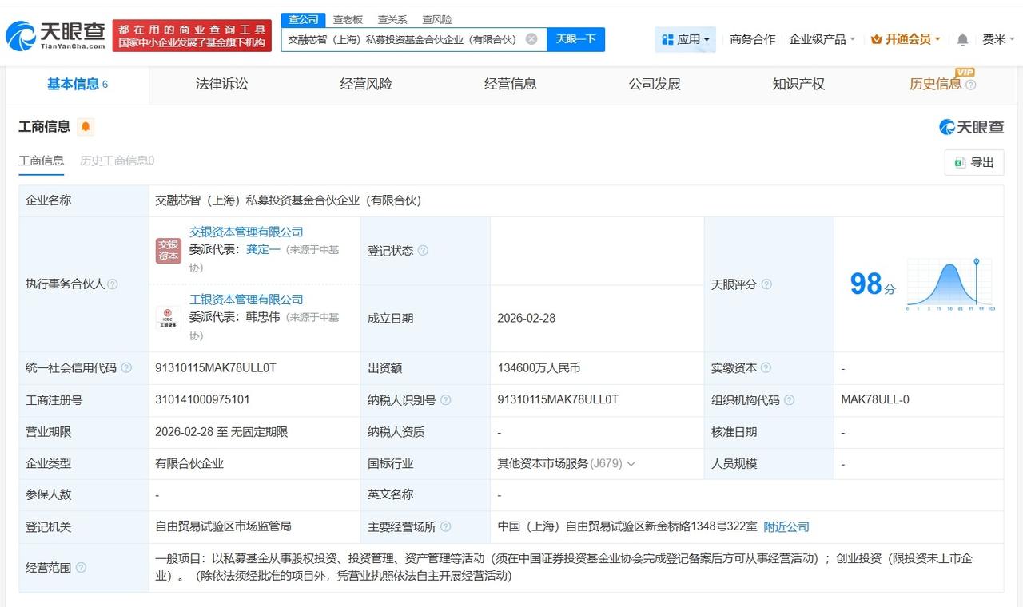Click the help icon next to 天眼评分
Viewport: 1023px width, 607px height.
(765, 284)
